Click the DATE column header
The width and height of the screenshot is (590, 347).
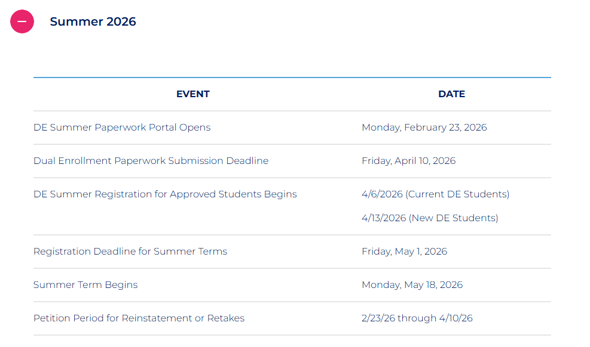click(x=451, y=94)
